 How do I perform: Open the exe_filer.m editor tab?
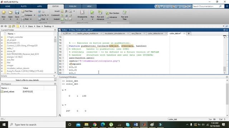click(x=136, y=33)
